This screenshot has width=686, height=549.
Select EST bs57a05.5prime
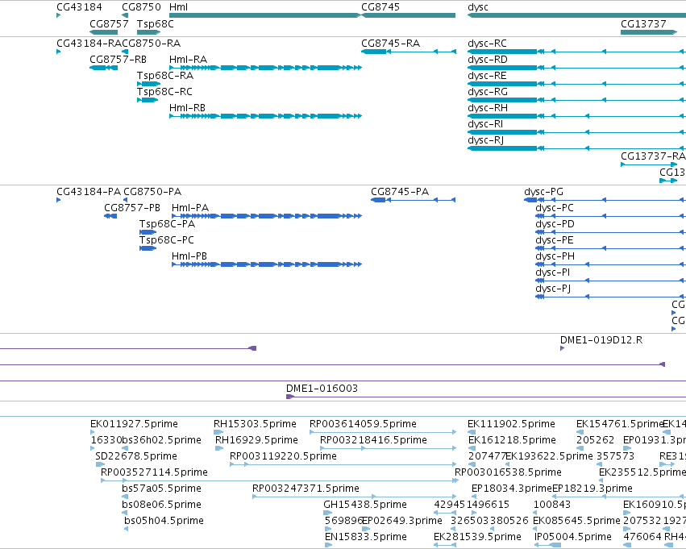[x=125, y=497]
